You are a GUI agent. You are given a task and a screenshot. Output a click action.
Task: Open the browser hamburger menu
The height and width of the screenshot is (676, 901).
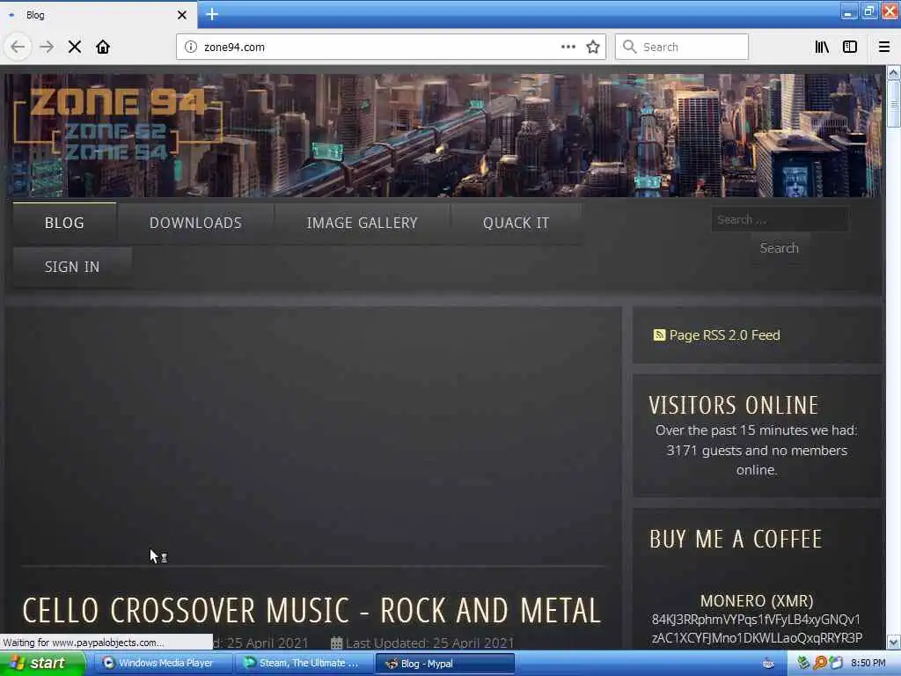[883, 48]
